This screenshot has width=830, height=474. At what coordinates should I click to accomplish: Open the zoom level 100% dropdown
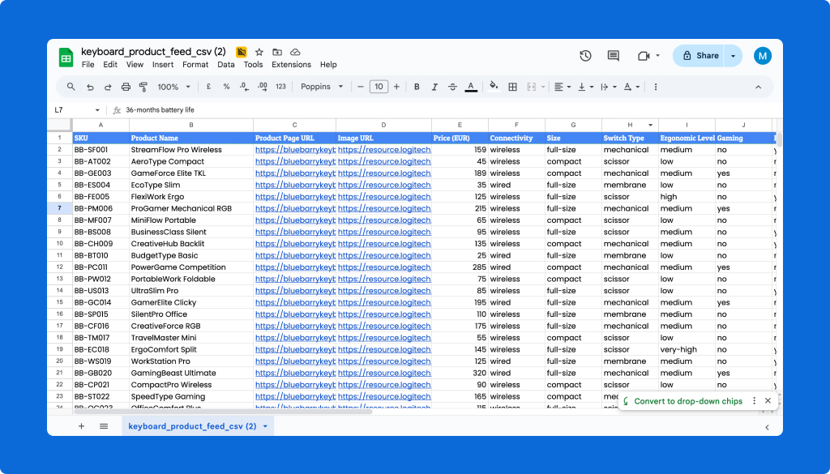[x=173, y=87]
